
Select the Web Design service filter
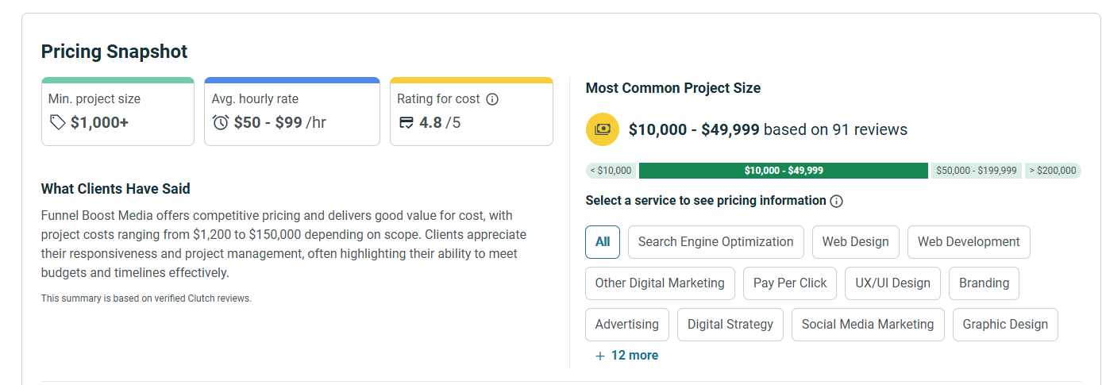click(x=856, y=242)
